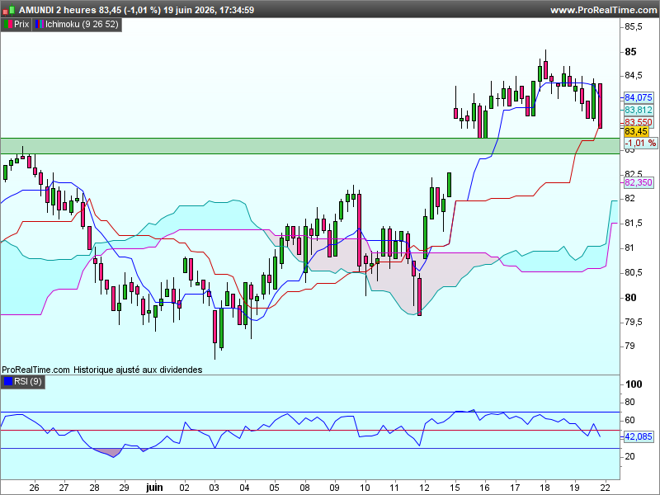Screen dimensions: 660x495
Task: Open the RSI (9) indicator label
Action: (28, 382)
